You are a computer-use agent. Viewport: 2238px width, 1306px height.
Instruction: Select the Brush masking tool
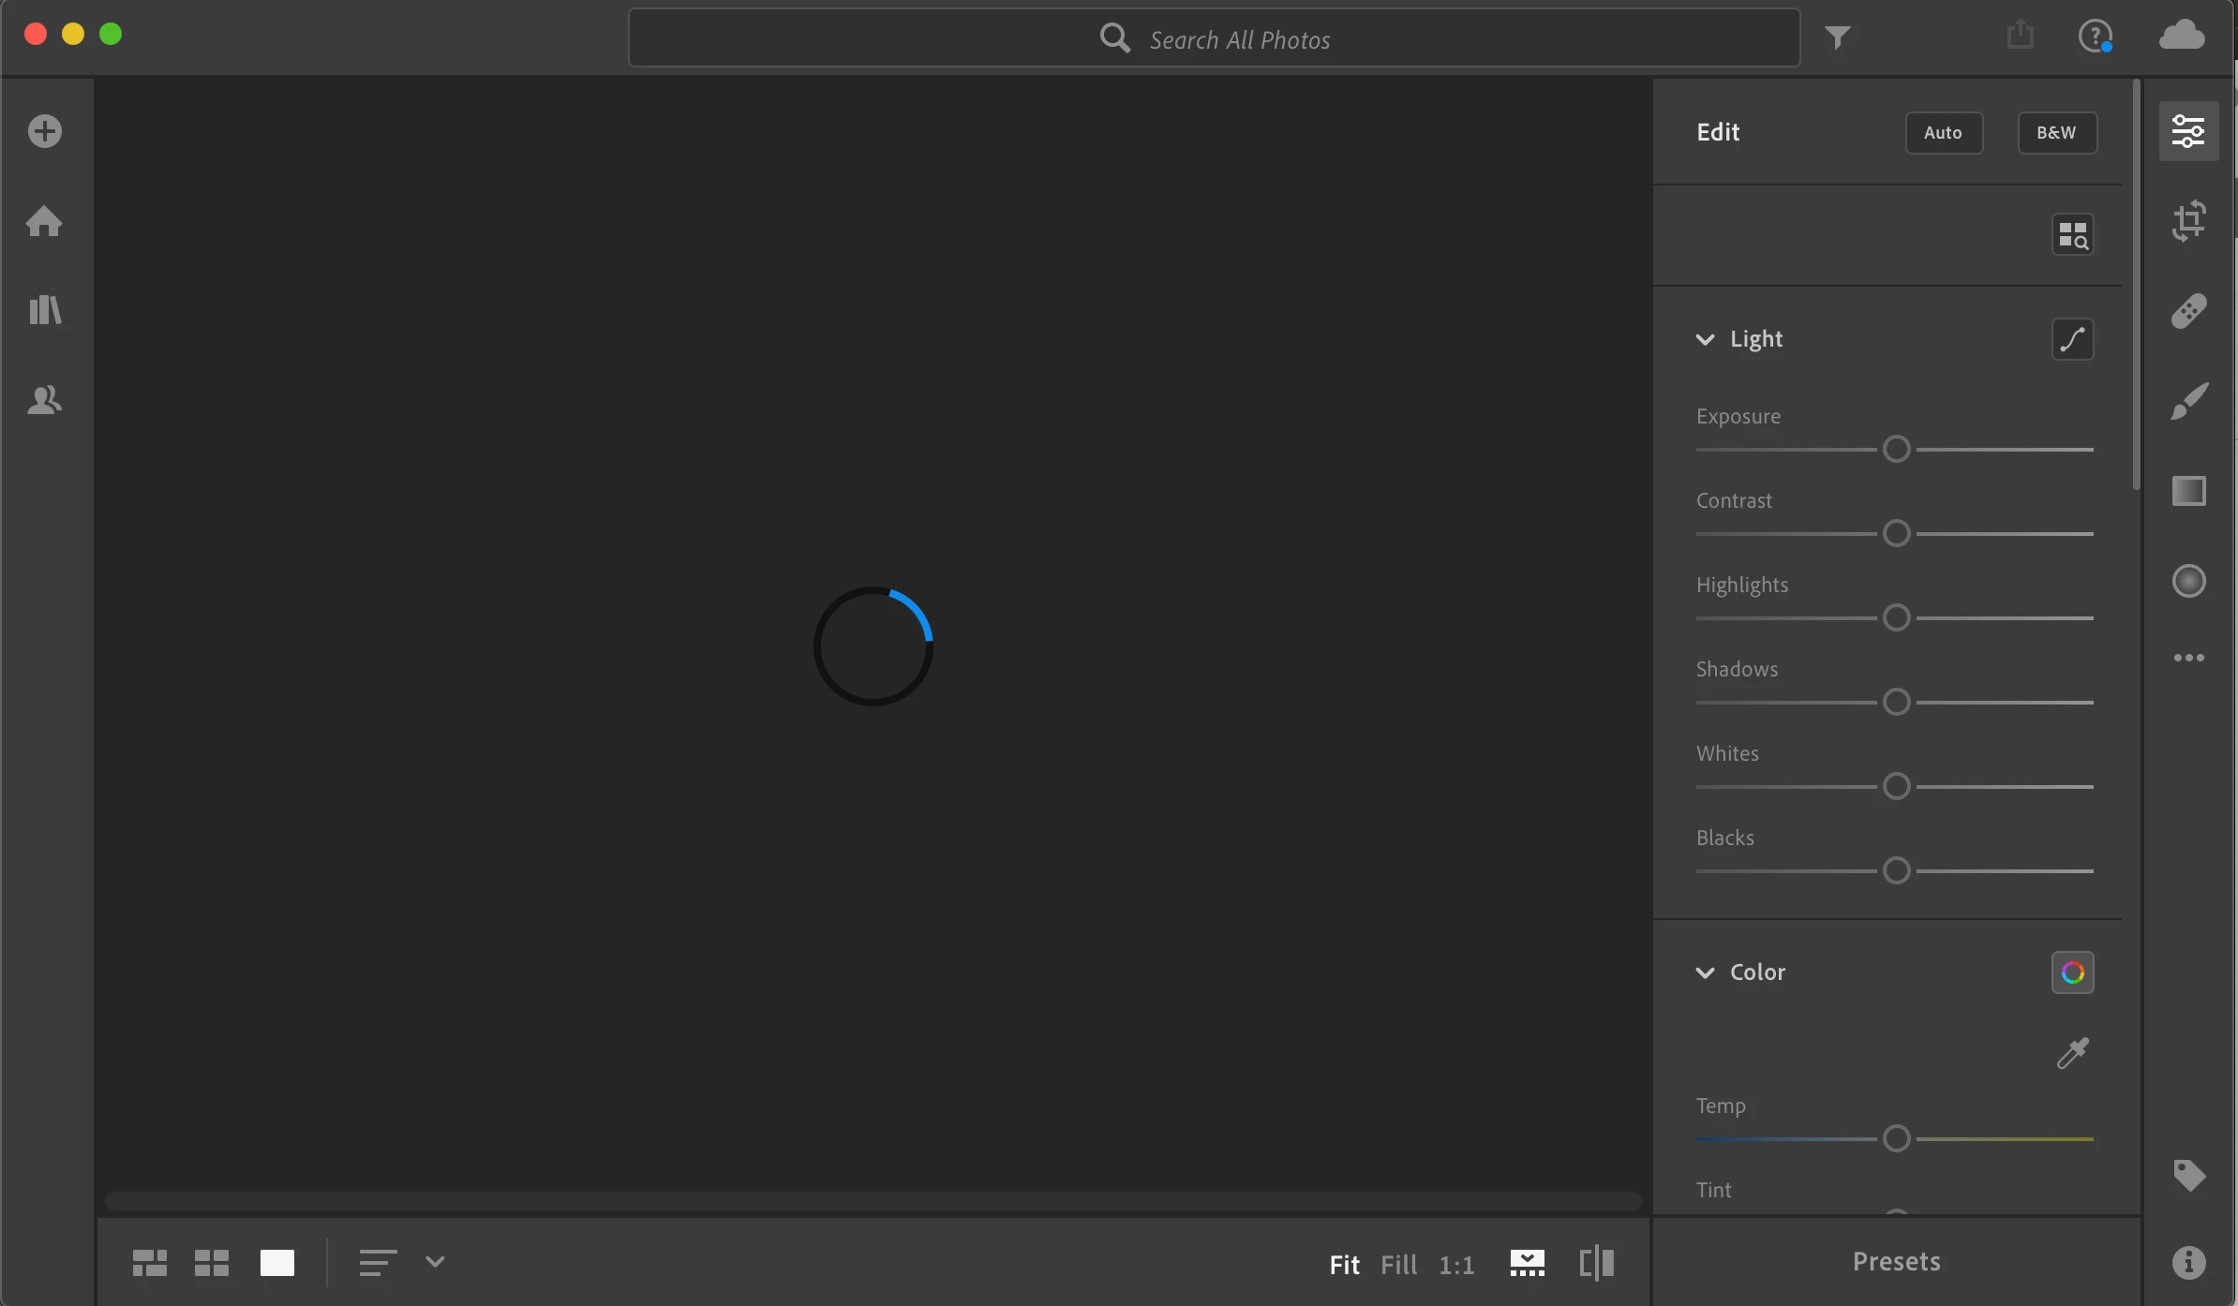[2188, 401]
